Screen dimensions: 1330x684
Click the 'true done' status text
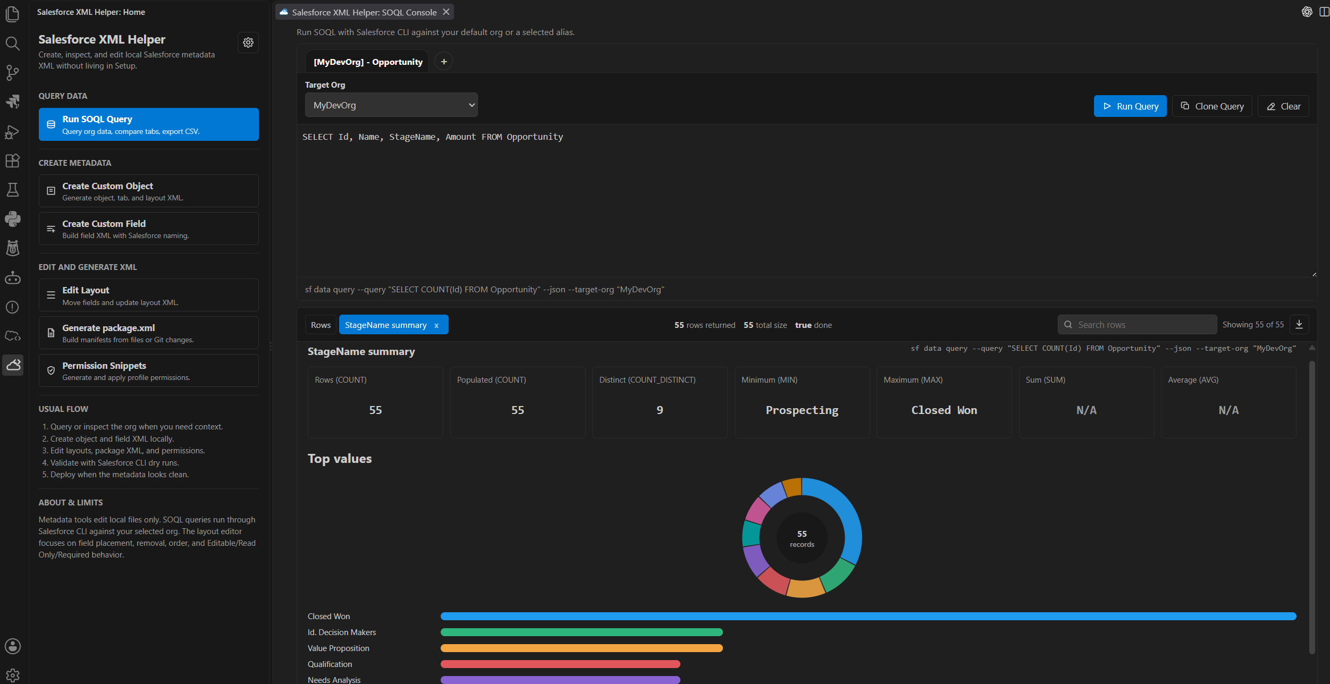point(813,325)
